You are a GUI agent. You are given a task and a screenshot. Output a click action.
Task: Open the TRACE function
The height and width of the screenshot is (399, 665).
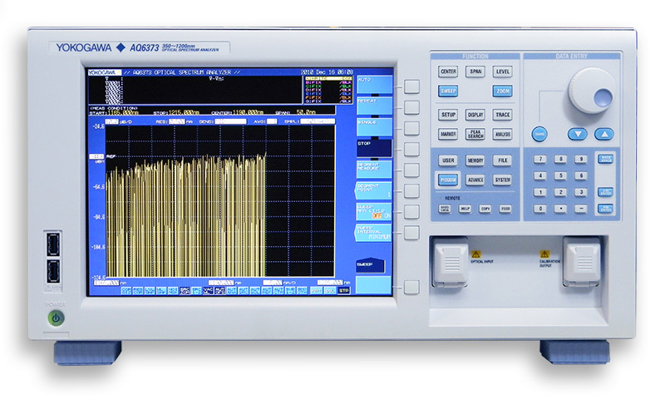point(503,115)
